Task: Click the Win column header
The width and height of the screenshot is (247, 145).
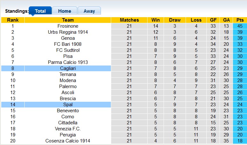Action: click(156, 20)
